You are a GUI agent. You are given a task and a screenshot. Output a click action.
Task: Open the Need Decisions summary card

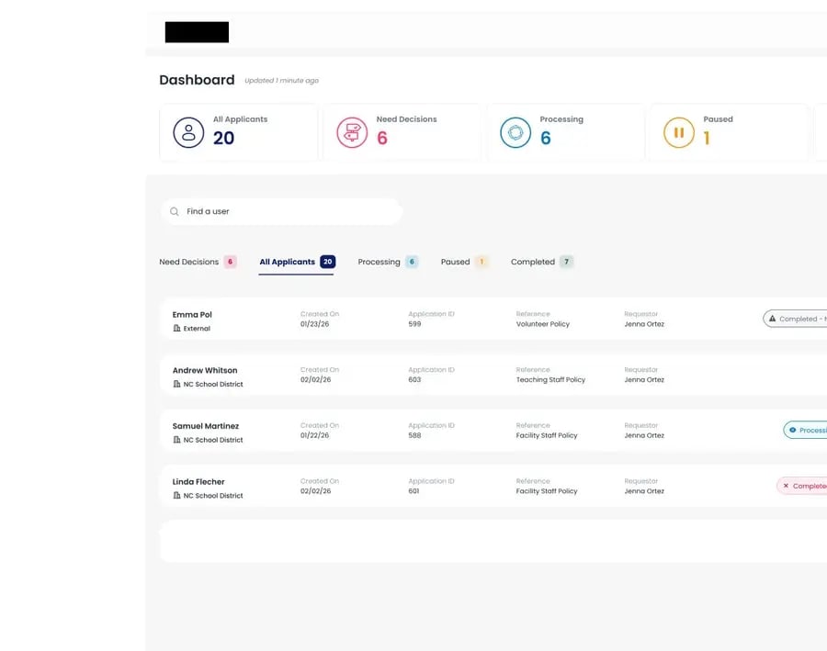pyautogui.click(x=402, y=132)
